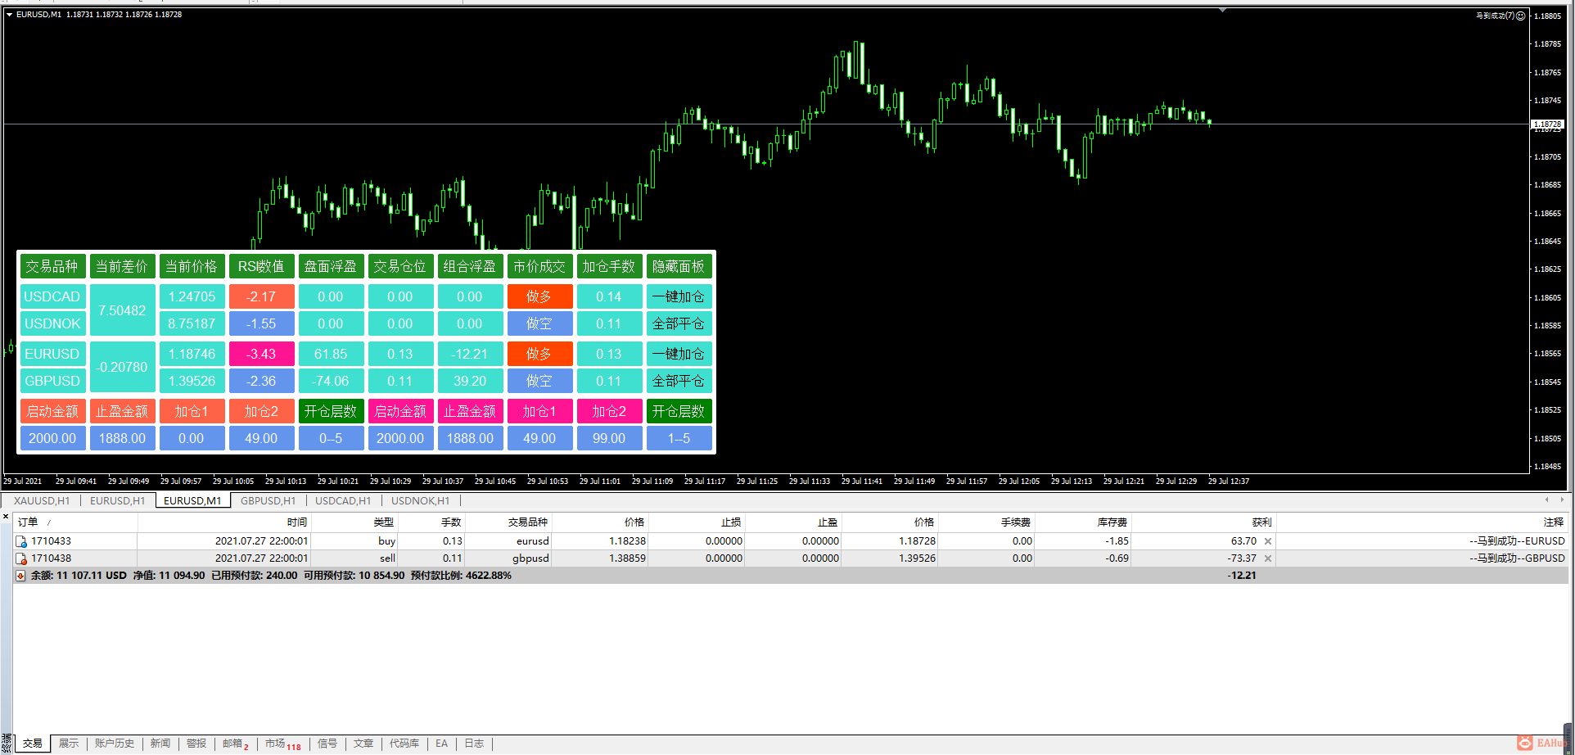Open the USDCAD,H1 chart tab

tap(343, 500)
